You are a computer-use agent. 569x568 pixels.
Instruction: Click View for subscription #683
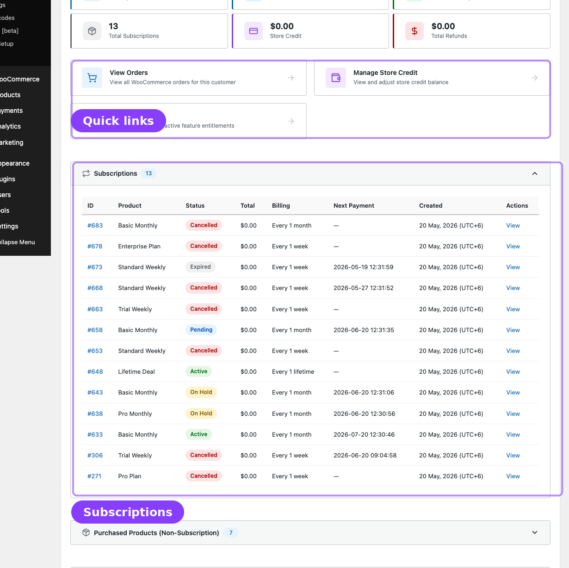[x=513, y=225]
